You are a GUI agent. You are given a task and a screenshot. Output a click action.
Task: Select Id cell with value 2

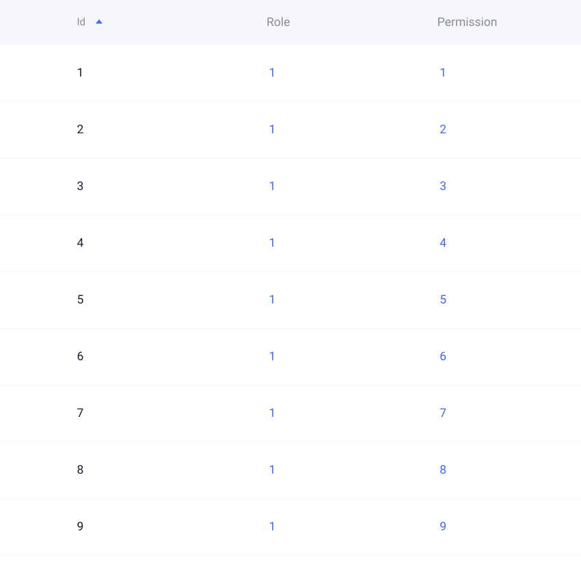pyautogui.click(x=80, y=129)
